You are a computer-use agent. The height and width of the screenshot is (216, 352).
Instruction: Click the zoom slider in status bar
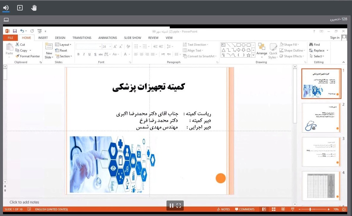(310, 209)
